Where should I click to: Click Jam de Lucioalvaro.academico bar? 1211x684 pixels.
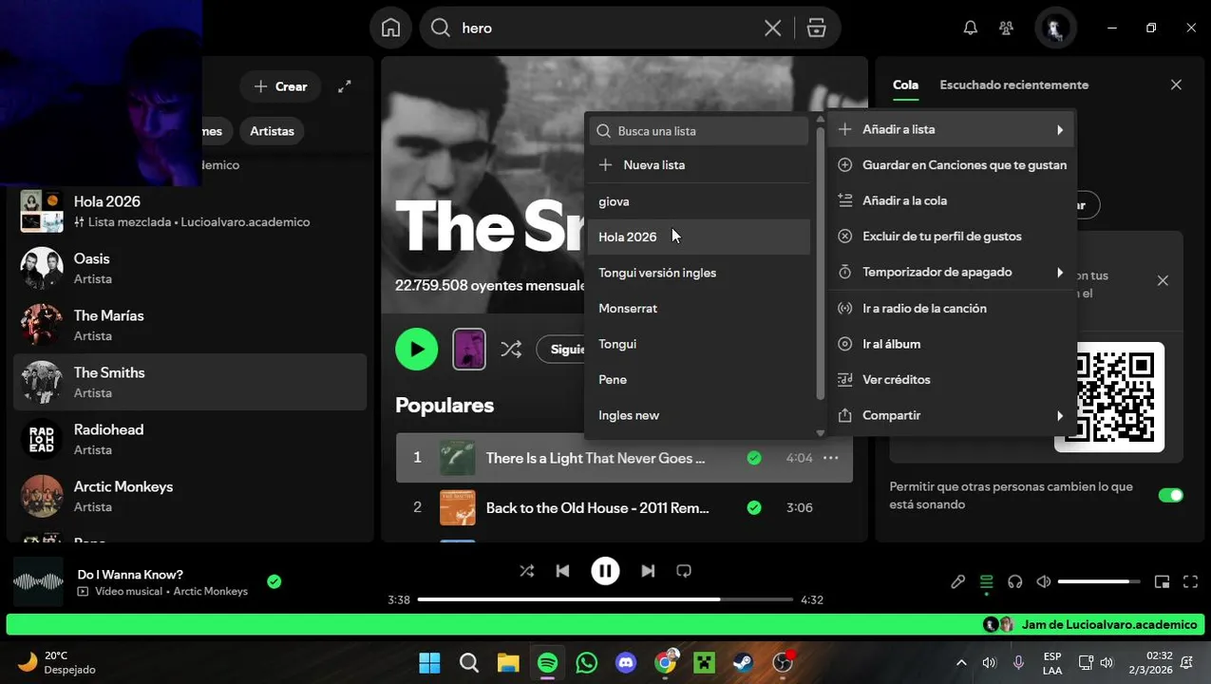[x=605, y=624]
